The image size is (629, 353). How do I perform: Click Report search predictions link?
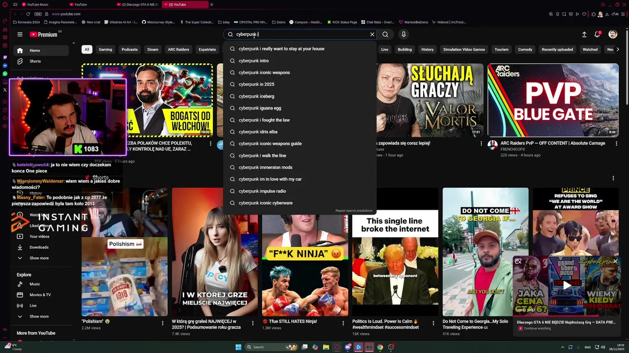pyautogui.click(x=354, y=211)
